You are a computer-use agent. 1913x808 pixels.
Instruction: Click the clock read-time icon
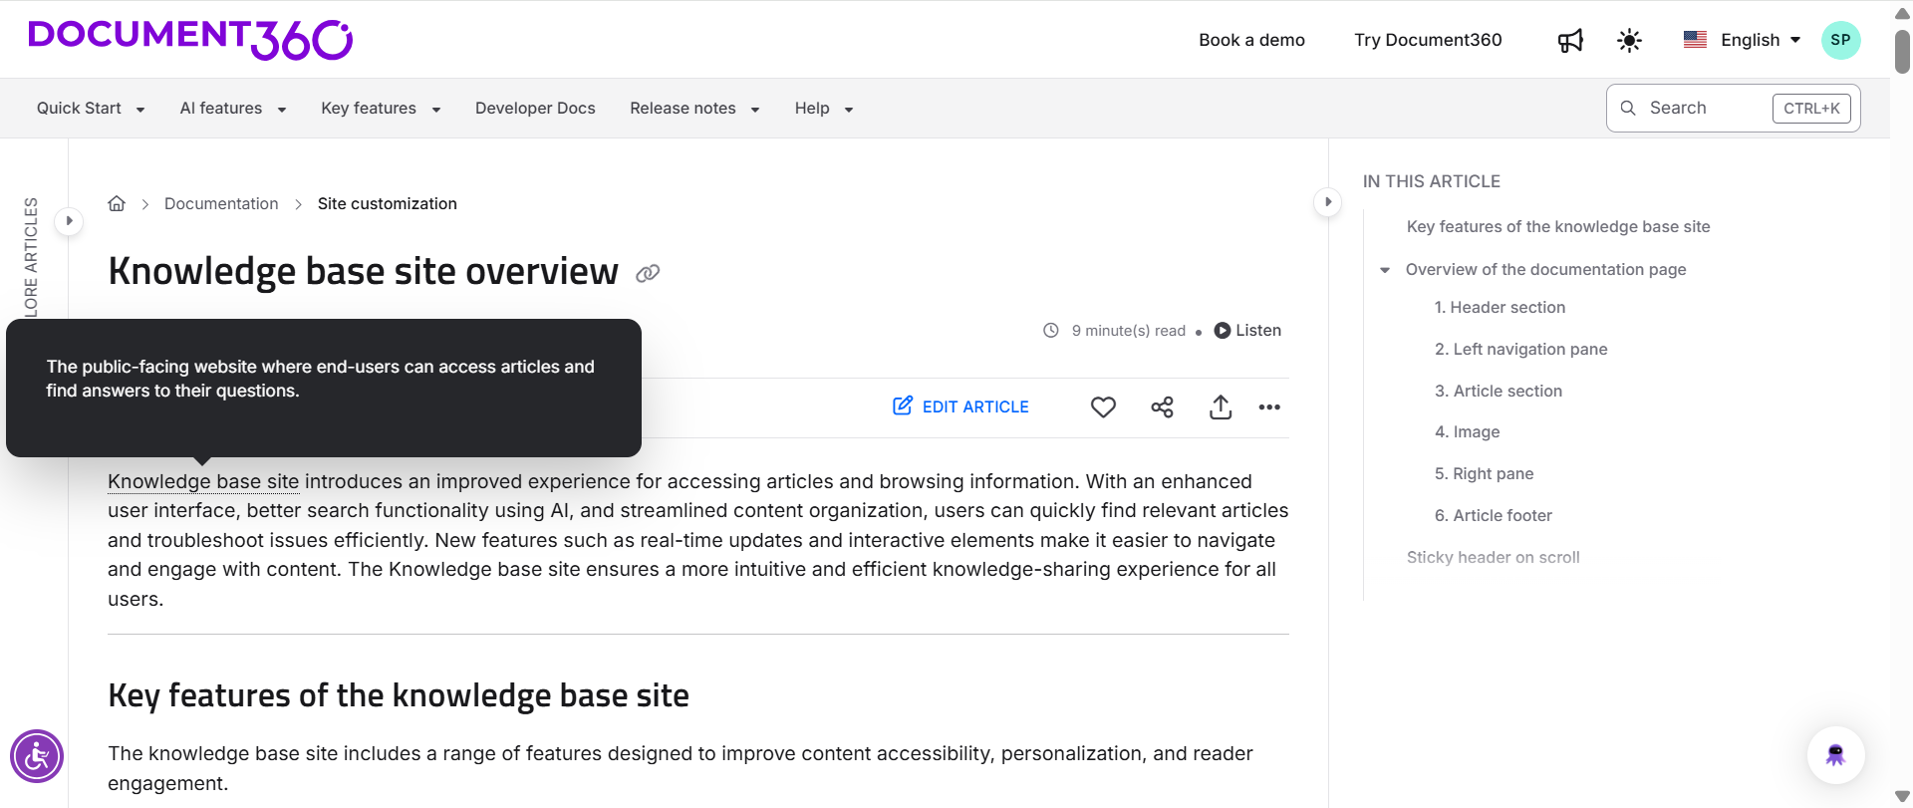[x=1050, y=331]
